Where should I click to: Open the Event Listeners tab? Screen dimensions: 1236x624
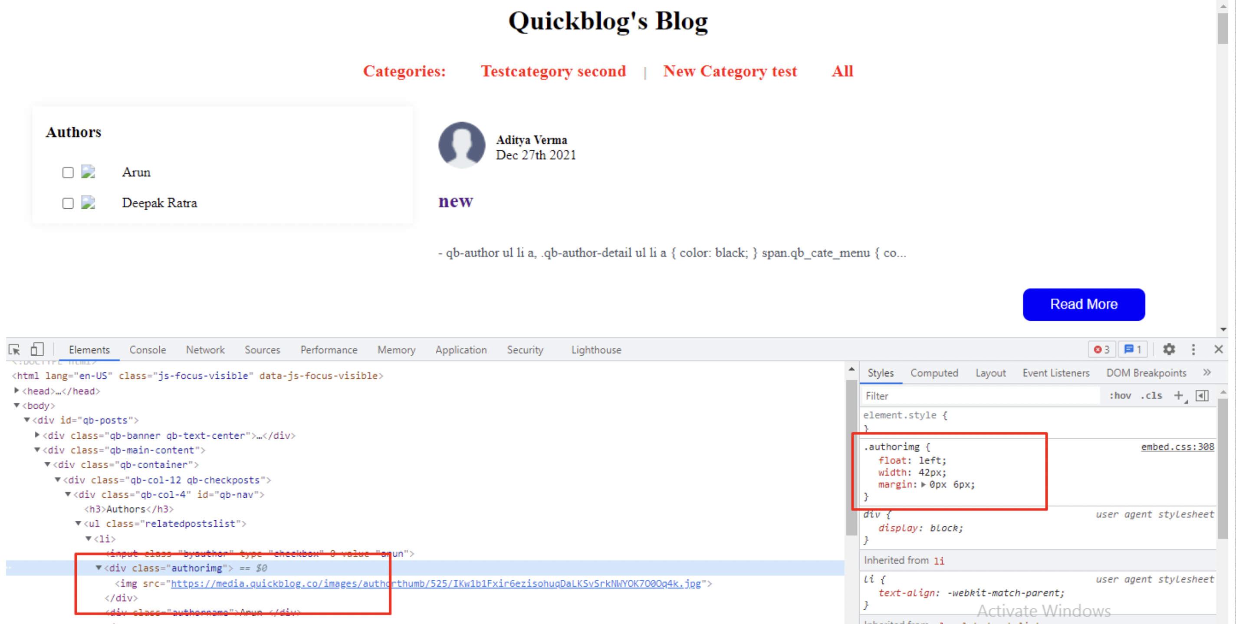pos(1055,373)
